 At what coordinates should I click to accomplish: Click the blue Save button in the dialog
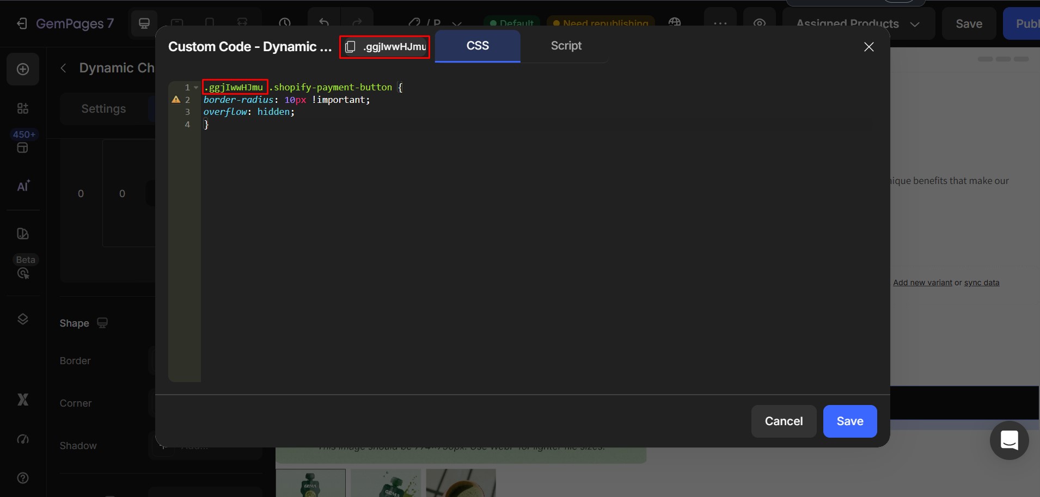point(849,421)
